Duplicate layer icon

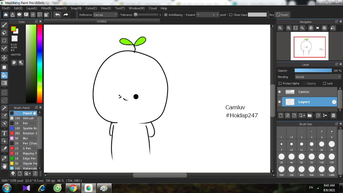coord(318,115)
